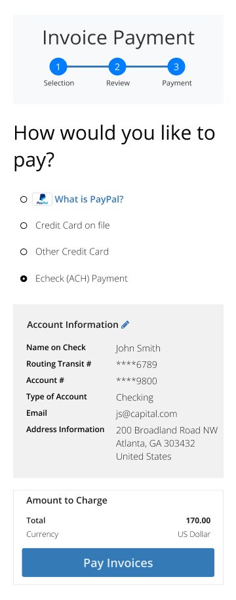Click the masked account number ****9800
The height and width of the screenshot is (600, 236).
pyautogui.click(x=136, y=381)
